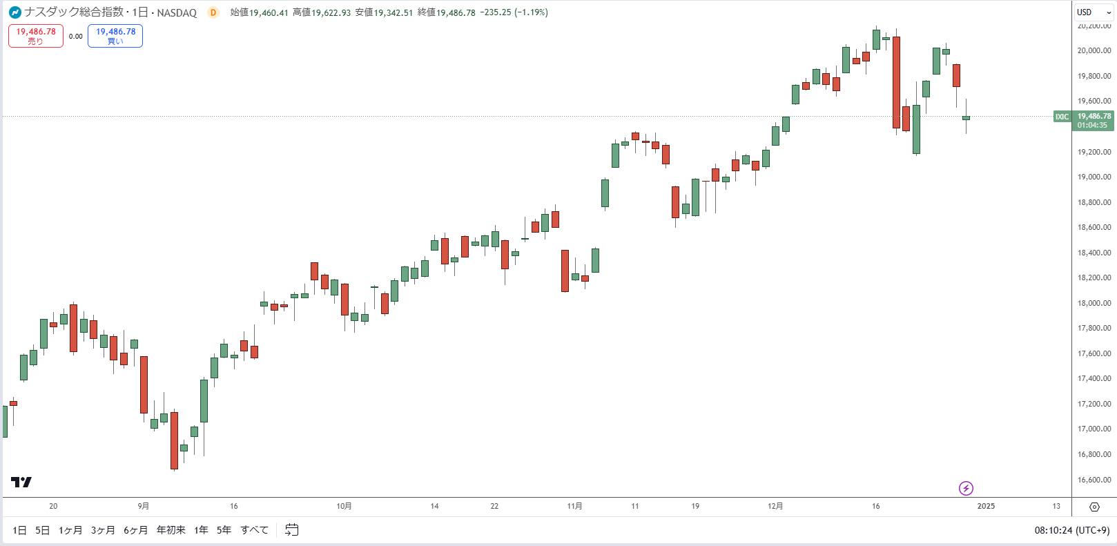Click the 10月 time axis label
This screenshot has width=1117, height=546.
pos(344,506)
